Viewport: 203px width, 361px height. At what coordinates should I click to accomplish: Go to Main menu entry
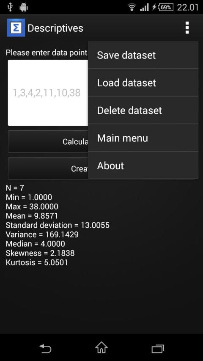pyautogui.click(x=143, y=138)
